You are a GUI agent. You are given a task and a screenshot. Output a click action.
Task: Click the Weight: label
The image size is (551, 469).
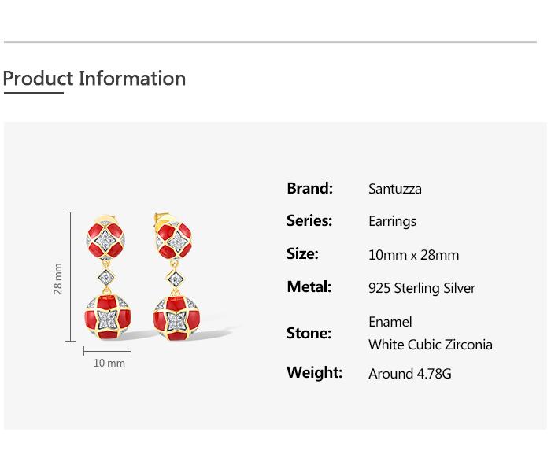[x=314, y=372]
